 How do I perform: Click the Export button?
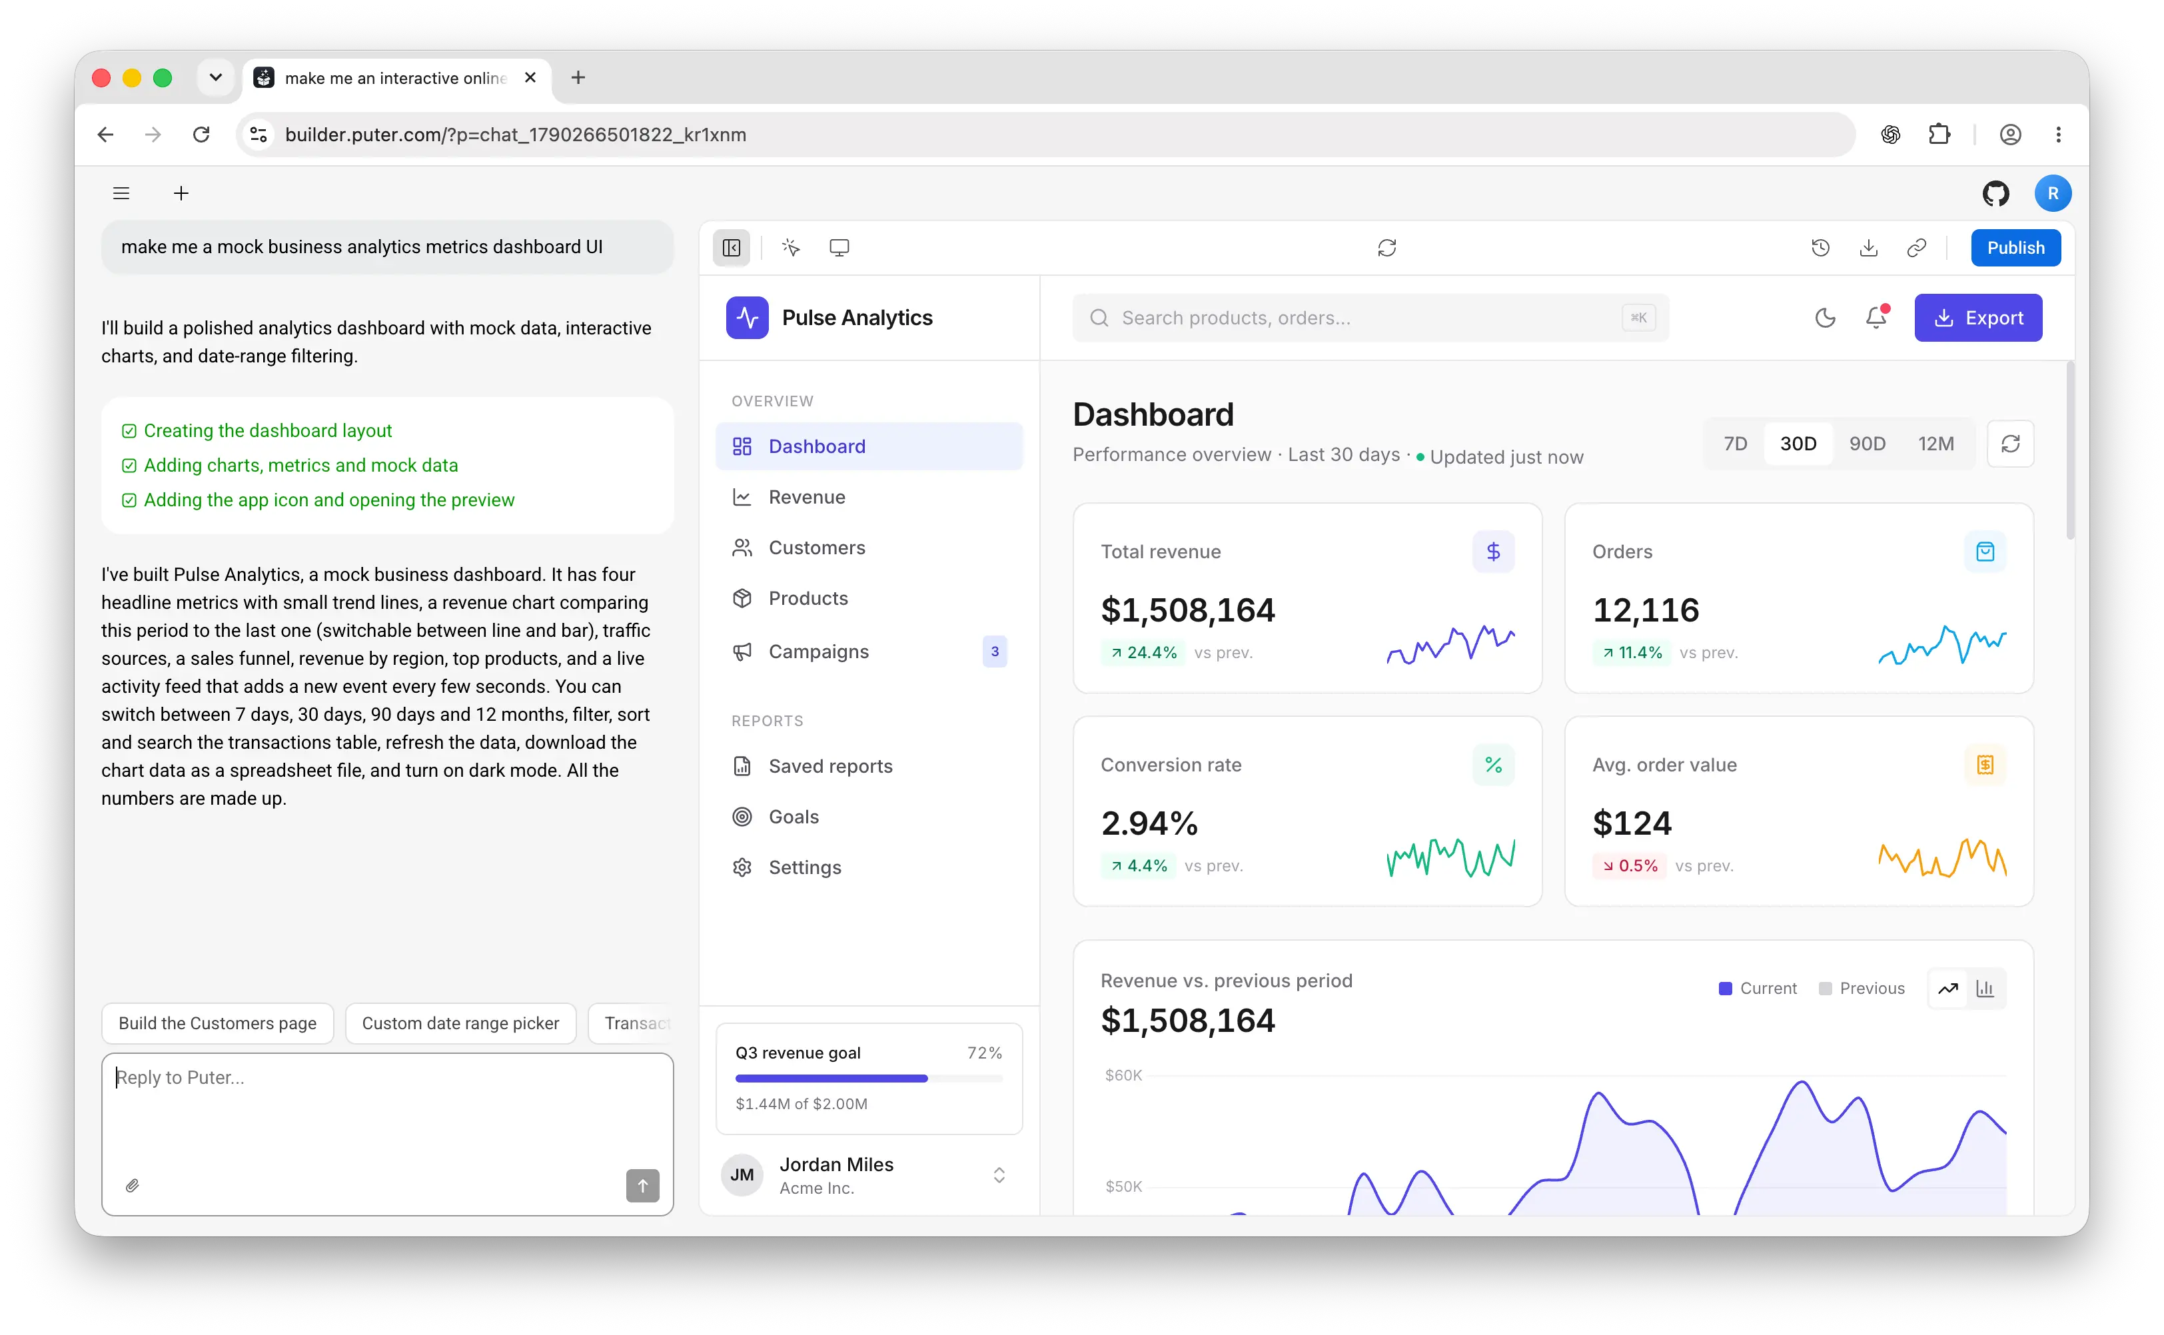1977,317
